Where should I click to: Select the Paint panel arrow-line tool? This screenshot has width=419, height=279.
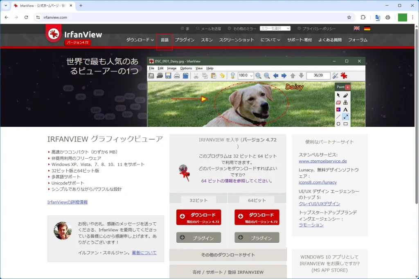click(x=345, y=117)
